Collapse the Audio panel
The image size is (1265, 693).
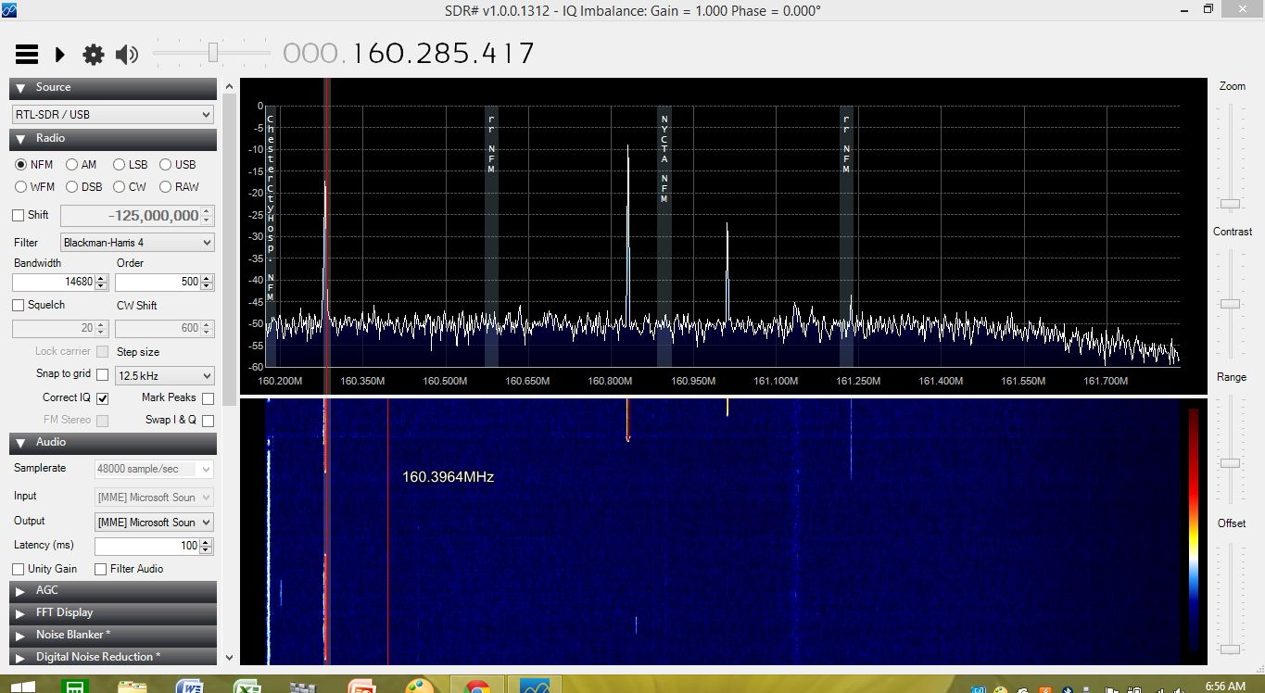coord(113,442)
